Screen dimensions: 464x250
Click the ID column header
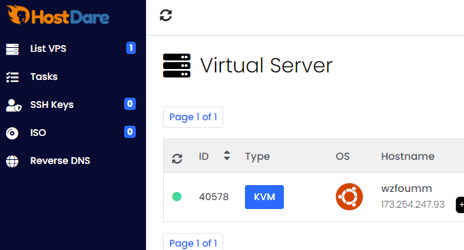point(203,156)
